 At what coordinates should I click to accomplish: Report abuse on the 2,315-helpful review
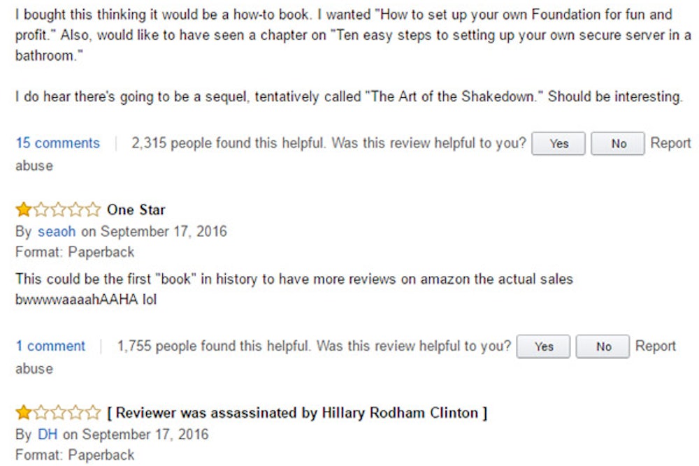670,143
